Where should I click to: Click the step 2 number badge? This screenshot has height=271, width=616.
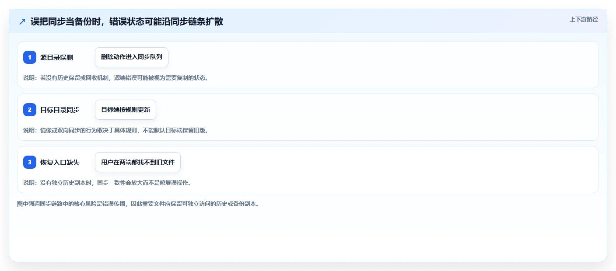tap(30, 110)
